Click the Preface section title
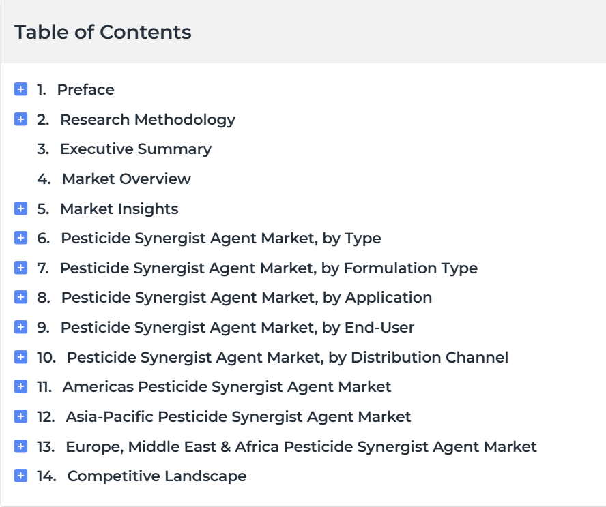 point(86,89)
